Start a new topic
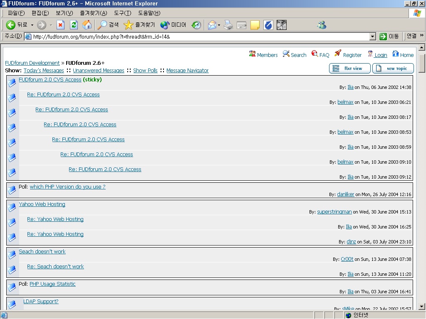This screenshot has width=426, height=319. click(x=393, y=69)
